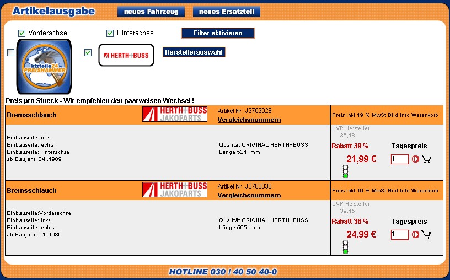Click the Herth+Buss manufacturer filter logo
Screen dimensions: 450x280
coord(126,55)
